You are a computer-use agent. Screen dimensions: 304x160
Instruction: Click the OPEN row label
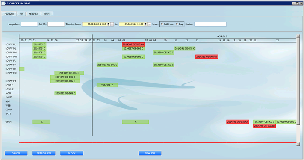(x=8, y=122)
